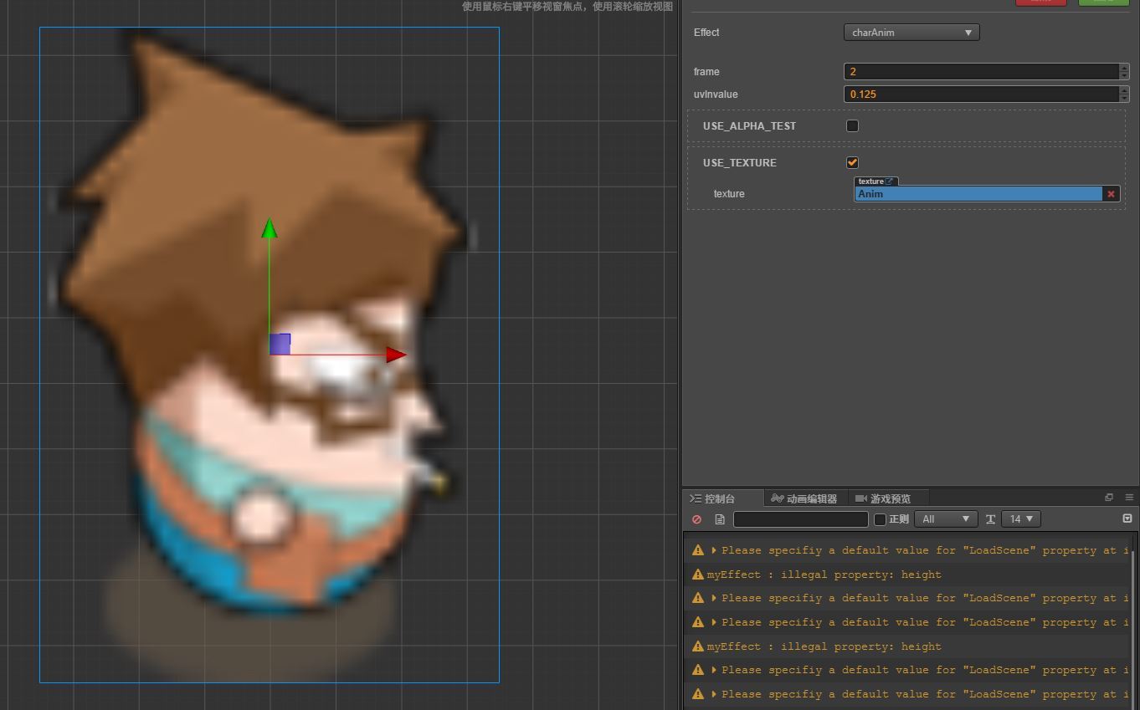Click the font size icon in the console toolbar
This screenshot has height=710, width=1140.
[990, 519]
